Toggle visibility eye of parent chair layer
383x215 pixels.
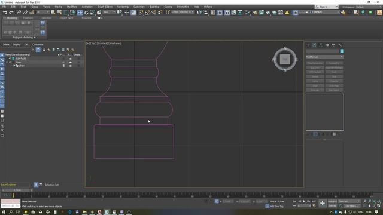pyautogui.click(x=10, y=62)
